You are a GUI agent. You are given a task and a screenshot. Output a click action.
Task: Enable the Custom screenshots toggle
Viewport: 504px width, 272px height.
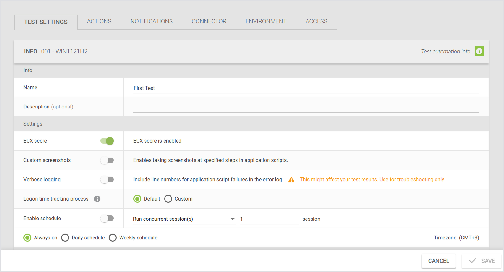click(x=107, y=160)
